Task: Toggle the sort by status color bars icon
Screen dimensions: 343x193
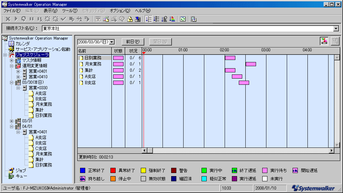Action: pyautogui.click(x=173, y=19)
